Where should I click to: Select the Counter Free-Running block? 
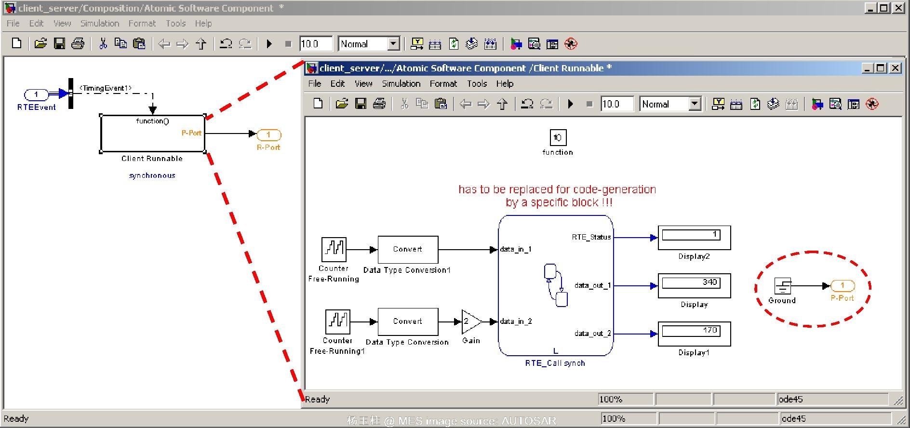tap(334, 250)
